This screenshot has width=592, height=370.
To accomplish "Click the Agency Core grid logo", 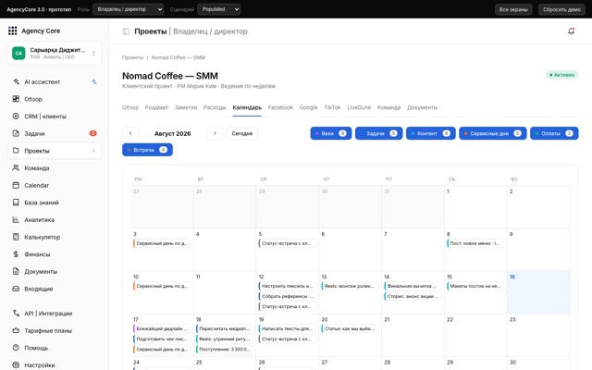I will coord(12,31).
